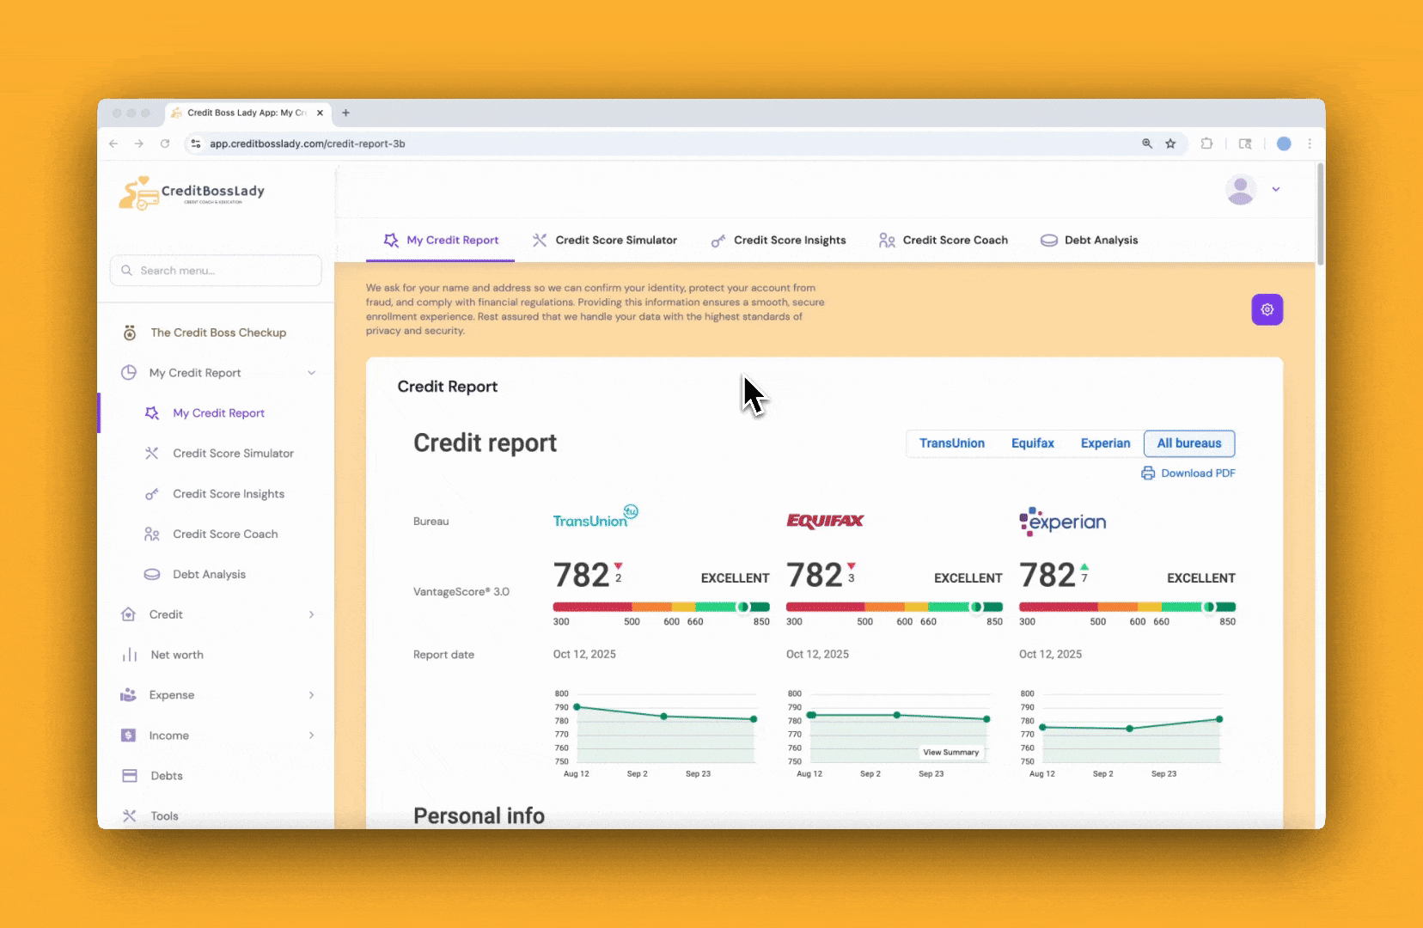The height and width of the screenshot is (928, 1423).
Task: Select the Experian bureau filter
Action: click(1104, 443)
